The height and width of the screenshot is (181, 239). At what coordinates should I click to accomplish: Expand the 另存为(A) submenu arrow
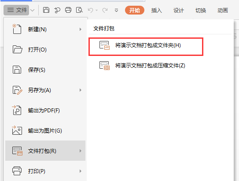point(81,90)
